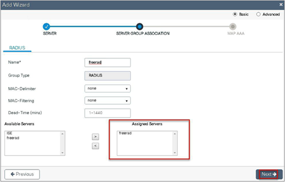Click the SERVER GROUP ASSOCIATION label
285x182 pixels.
click(143, 33)
